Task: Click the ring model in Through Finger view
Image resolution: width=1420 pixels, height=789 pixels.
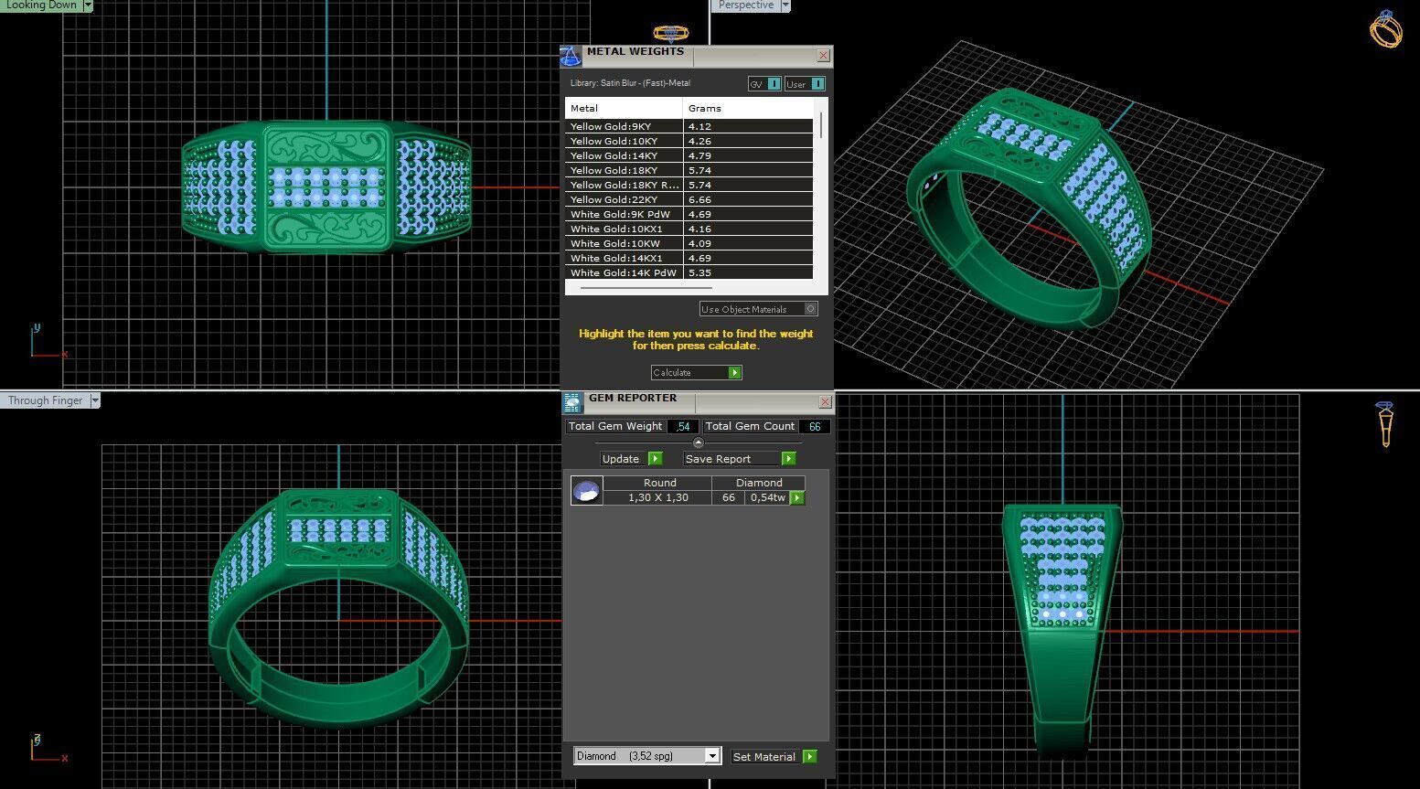Action: coord(338,608)
